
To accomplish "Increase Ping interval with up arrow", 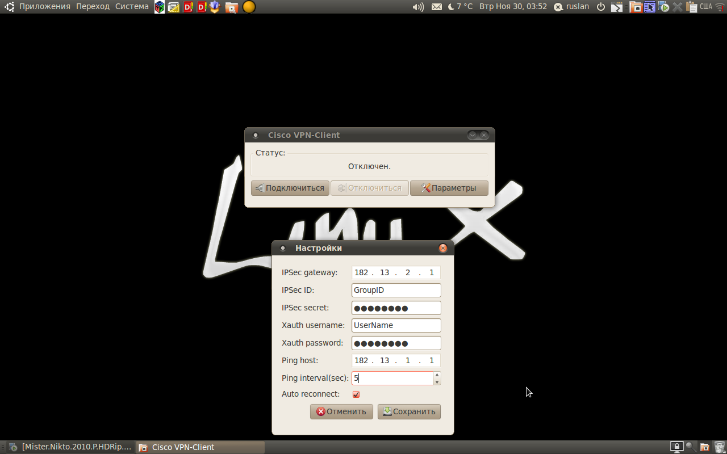I will (x=437, y=375).
